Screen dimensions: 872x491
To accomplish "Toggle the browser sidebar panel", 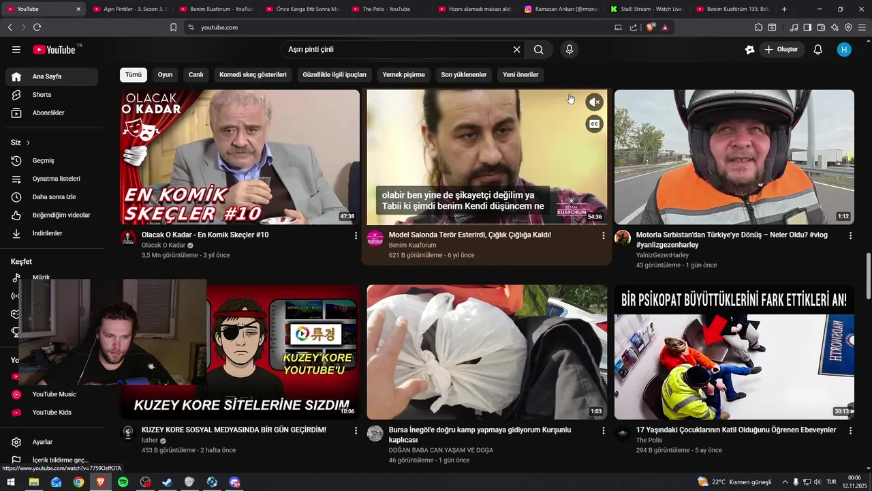I will point(807,27).
